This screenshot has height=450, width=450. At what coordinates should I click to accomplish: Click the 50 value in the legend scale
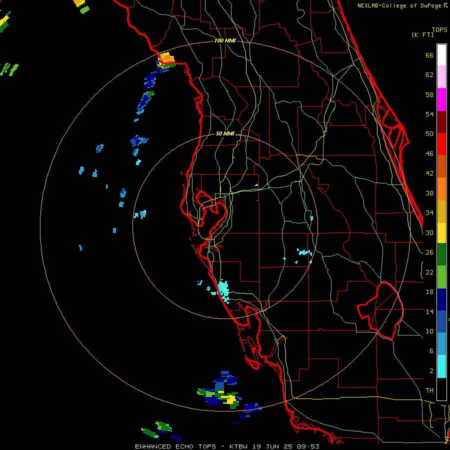pyautogui.click(x=429, y=133)
